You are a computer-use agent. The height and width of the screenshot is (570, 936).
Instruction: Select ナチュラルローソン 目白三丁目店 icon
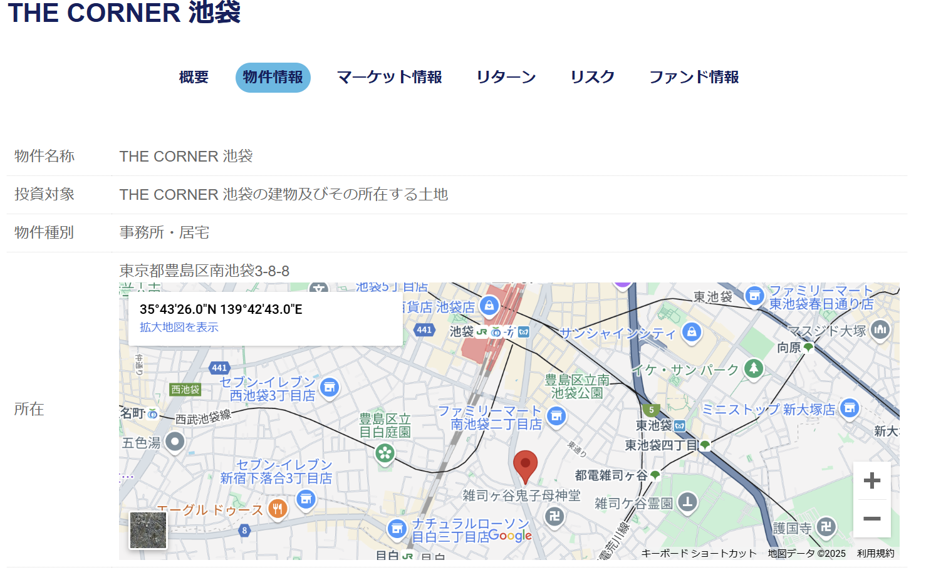click(x=397, y=529)
